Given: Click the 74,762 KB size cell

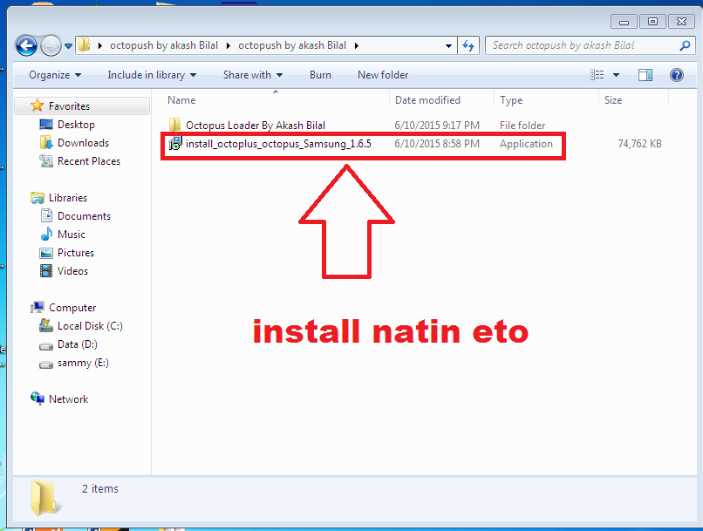Looking at the screenshot, I should pos(639,144).
